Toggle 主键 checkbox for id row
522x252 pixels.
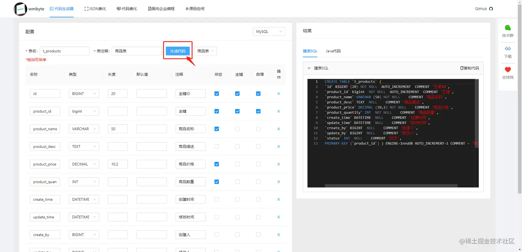click(x=237, y=94)
